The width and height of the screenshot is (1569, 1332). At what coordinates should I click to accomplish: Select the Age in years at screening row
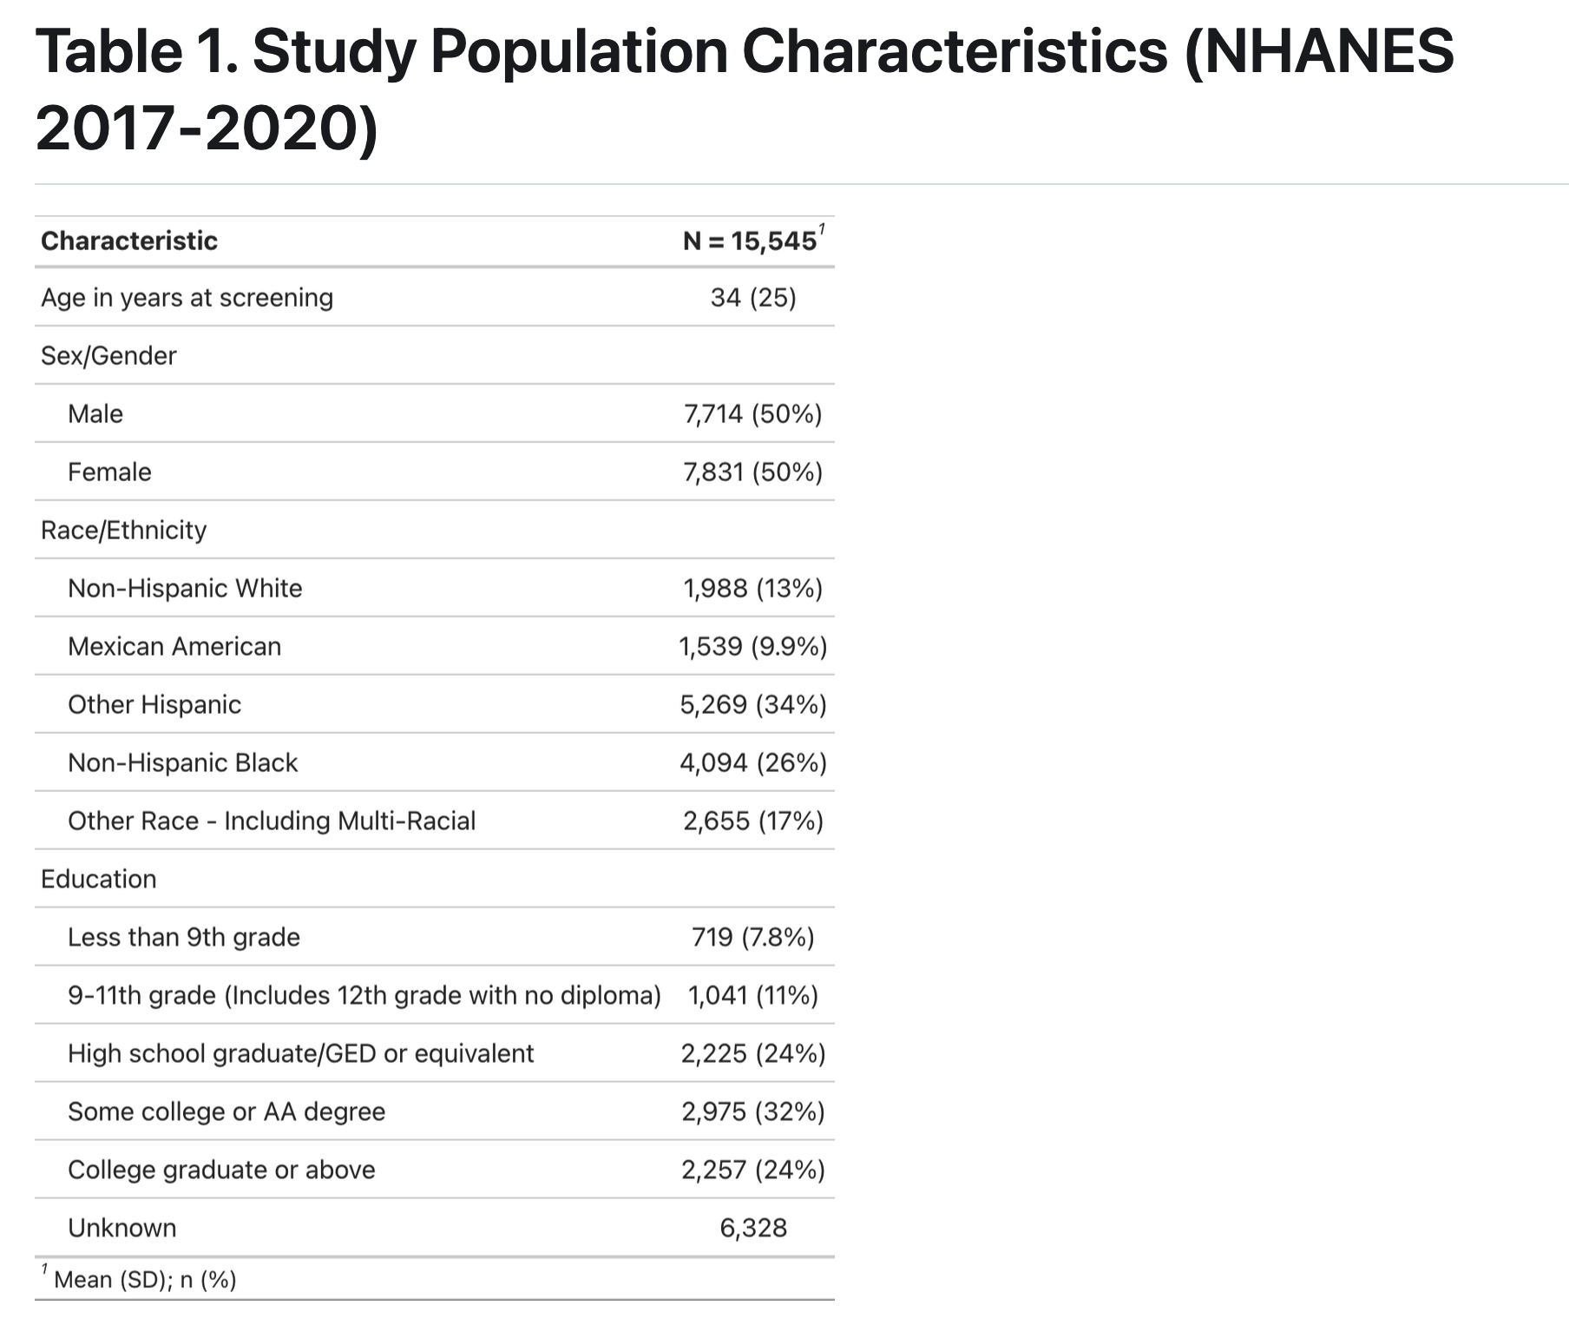click(x=187, y=298)
